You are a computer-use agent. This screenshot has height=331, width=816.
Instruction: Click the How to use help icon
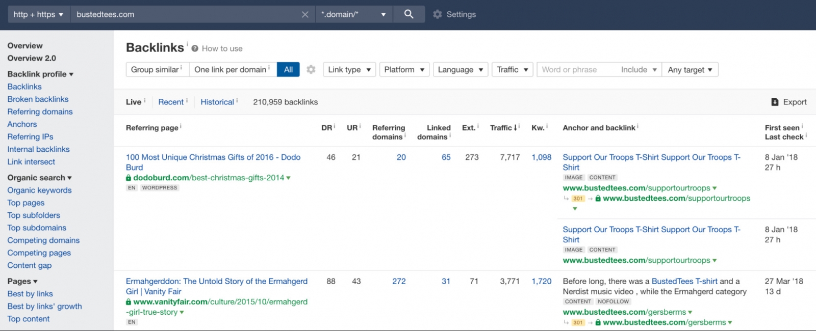point(195,48)
